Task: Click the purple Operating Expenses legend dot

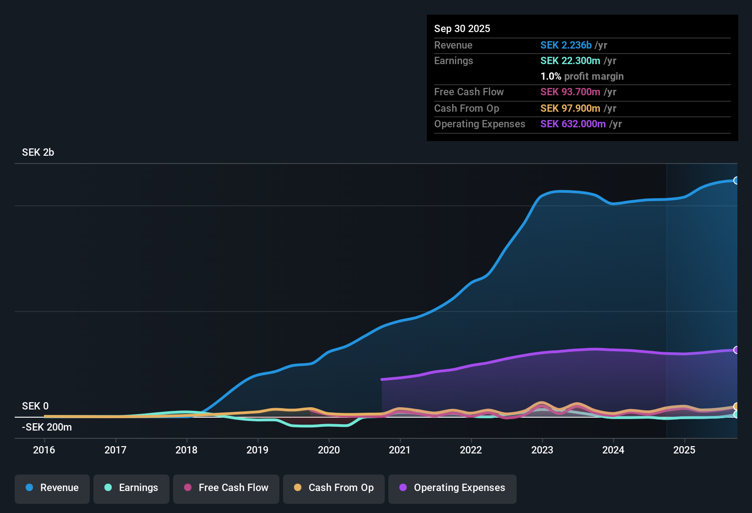Action: click(x=403, y=488)
